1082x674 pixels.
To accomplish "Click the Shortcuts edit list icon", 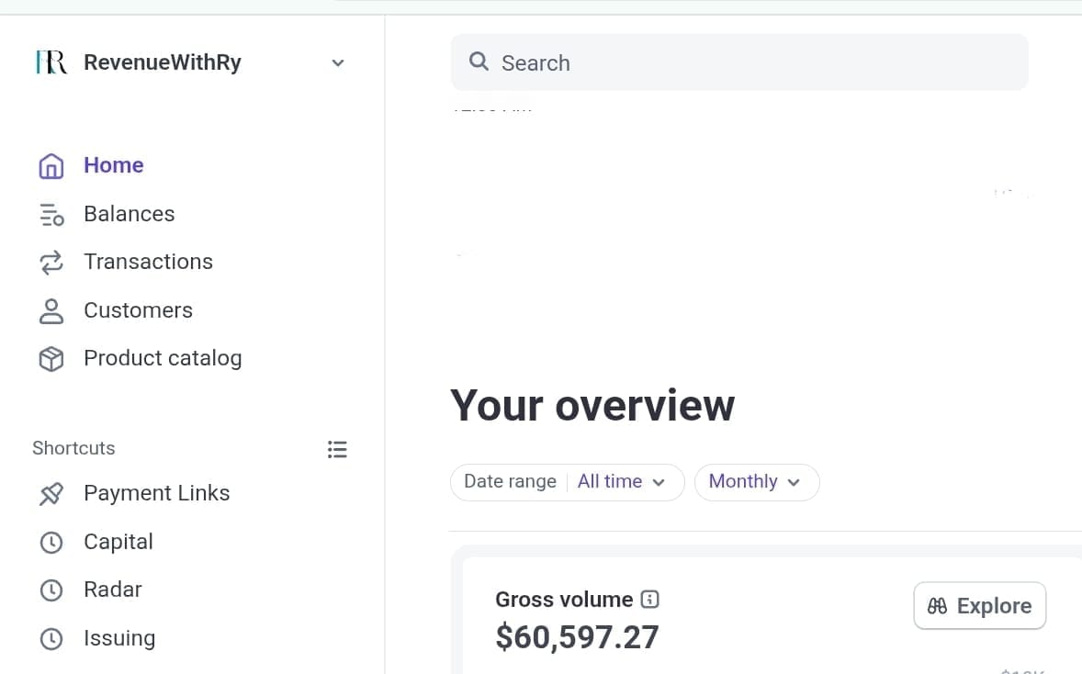I will pyautogui.click(x=337, y=449).
